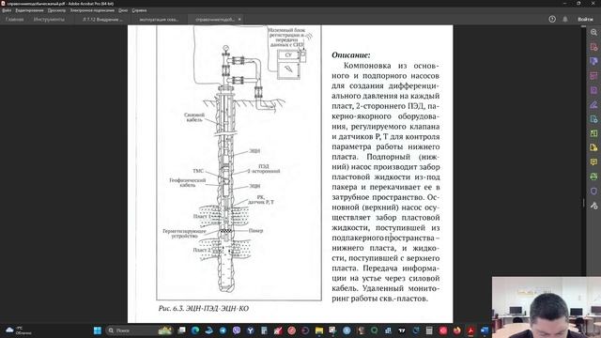Open Telegram from taskbar
This screenshot has height=338, width=601.
223,330
